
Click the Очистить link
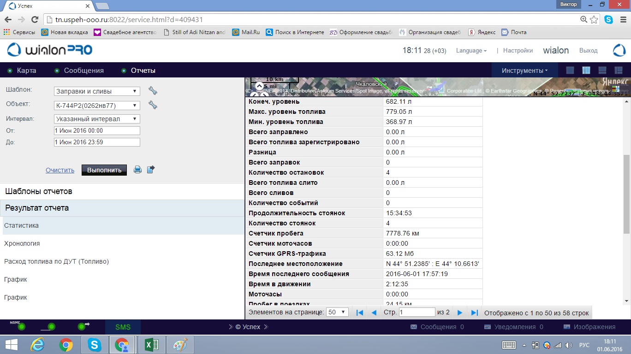pyautogui.click(x=60, y=170)
